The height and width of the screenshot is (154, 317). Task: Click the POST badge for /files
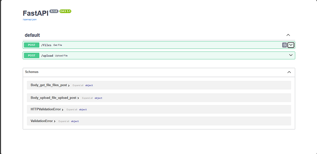click(32, 45)
